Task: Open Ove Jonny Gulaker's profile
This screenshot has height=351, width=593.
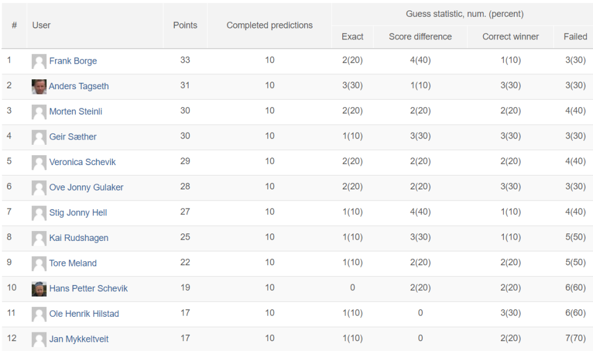Action: [x=86, y=188]
